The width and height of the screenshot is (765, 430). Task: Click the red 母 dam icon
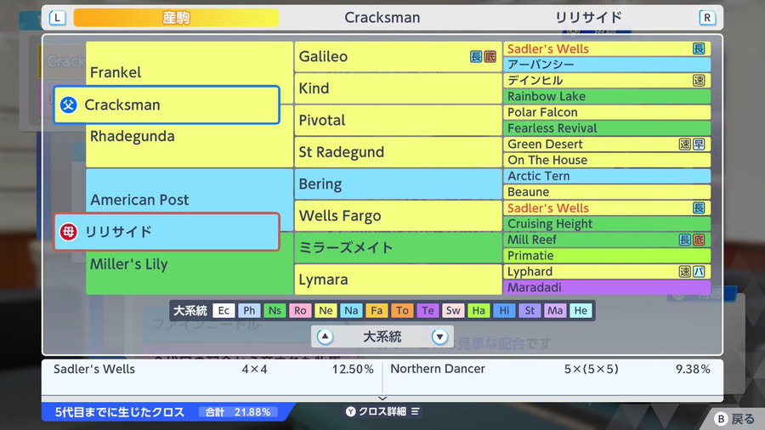tap(69, 232)
